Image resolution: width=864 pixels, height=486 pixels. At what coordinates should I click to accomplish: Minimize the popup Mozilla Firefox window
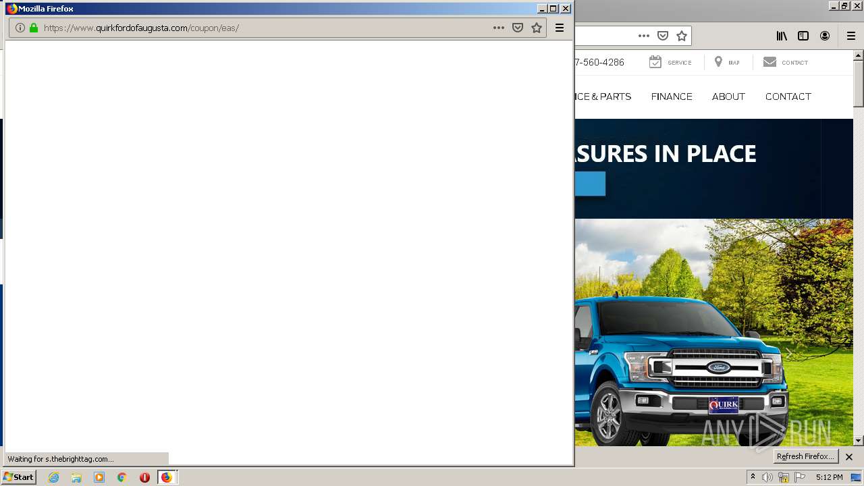(541, 9)
